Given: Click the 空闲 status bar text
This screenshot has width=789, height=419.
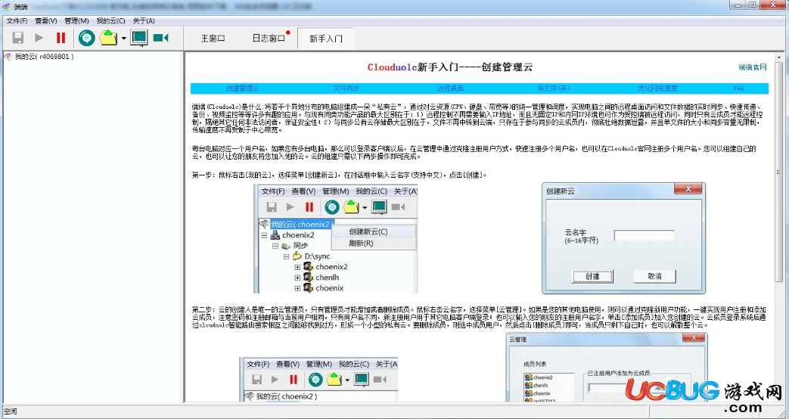Looking at the screenshot, I should point(10,411).
